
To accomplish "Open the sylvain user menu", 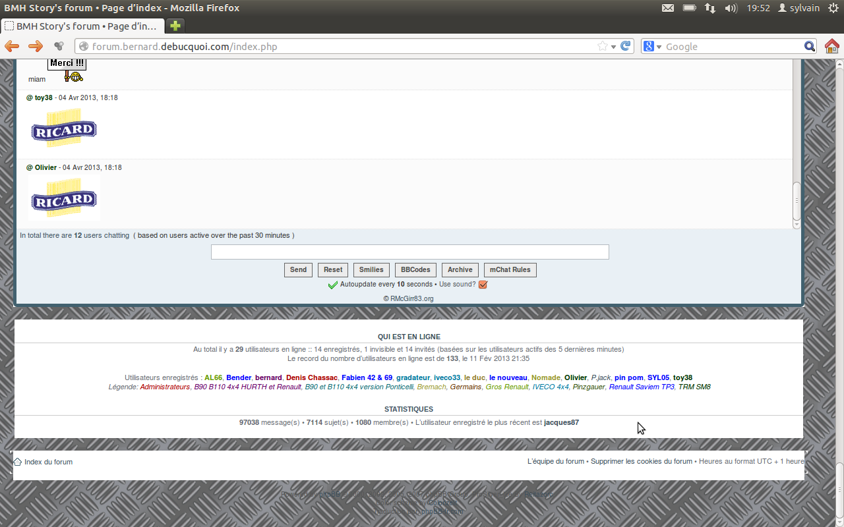I will point(800,8).
